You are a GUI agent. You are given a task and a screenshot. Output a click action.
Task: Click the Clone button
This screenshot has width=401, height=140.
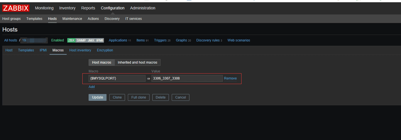point(117,97)
